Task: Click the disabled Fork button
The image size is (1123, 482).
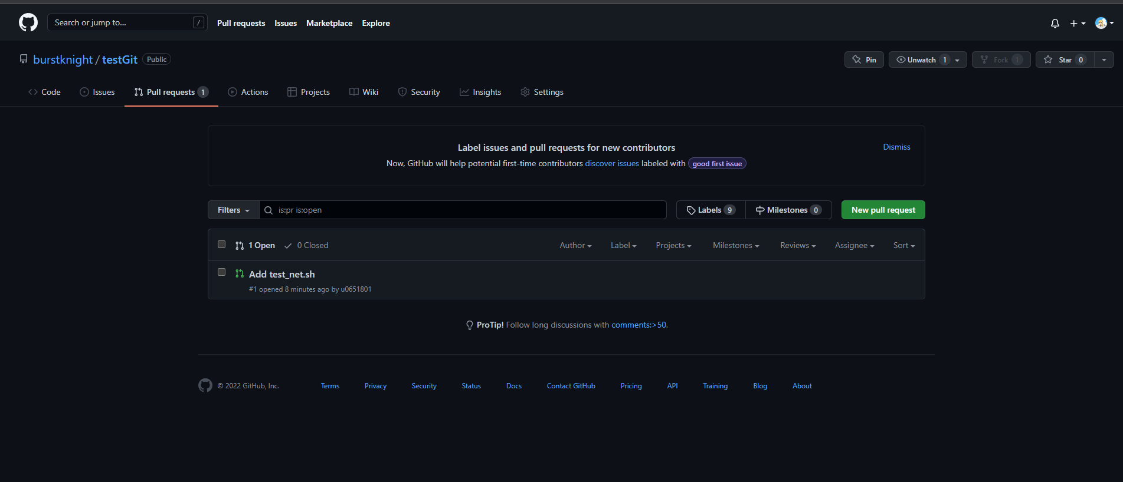Action: (x=1001, y=60)
